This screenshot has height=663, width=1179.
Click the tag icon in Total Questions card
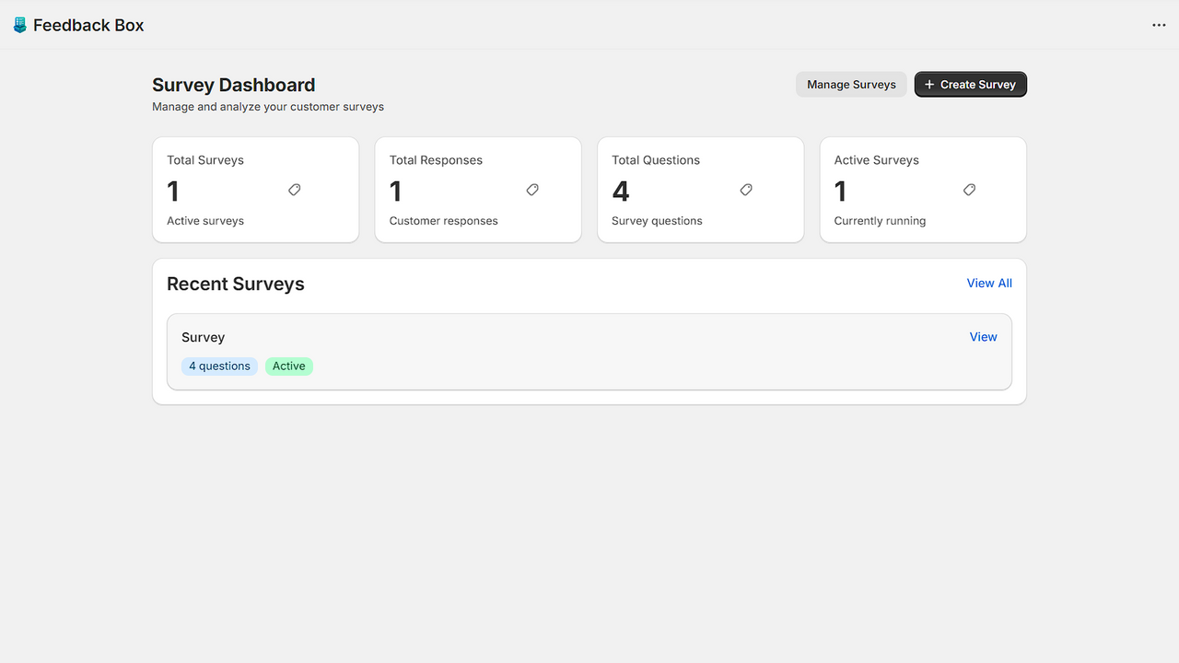[746, 190]
